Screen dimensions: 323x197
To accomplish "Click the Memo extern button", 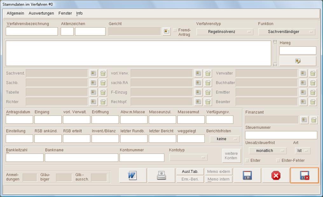I will point(218,172).
